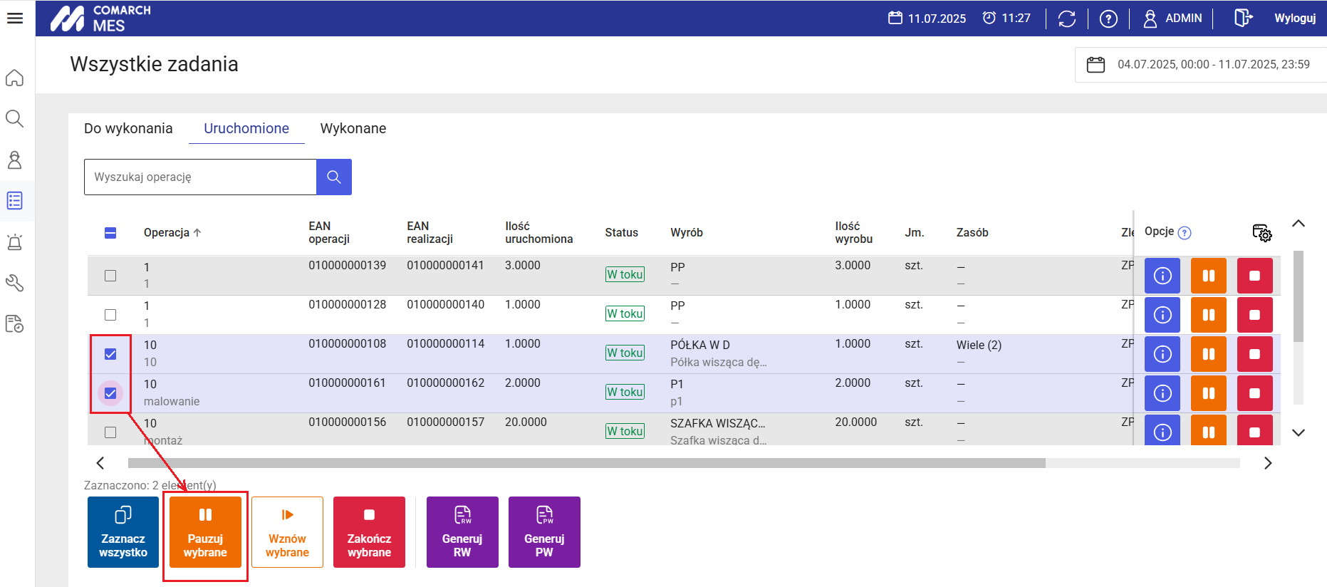Switch to the 'Do wykonania' tab

pyautogui.click(x=128, y=128)
